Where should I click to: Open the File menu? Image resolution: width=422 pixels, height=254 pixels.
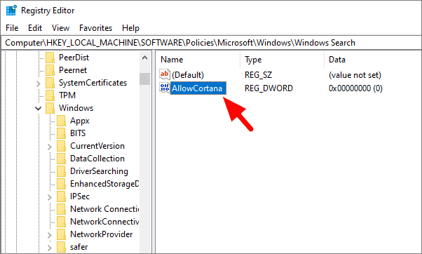pos(12,28)
